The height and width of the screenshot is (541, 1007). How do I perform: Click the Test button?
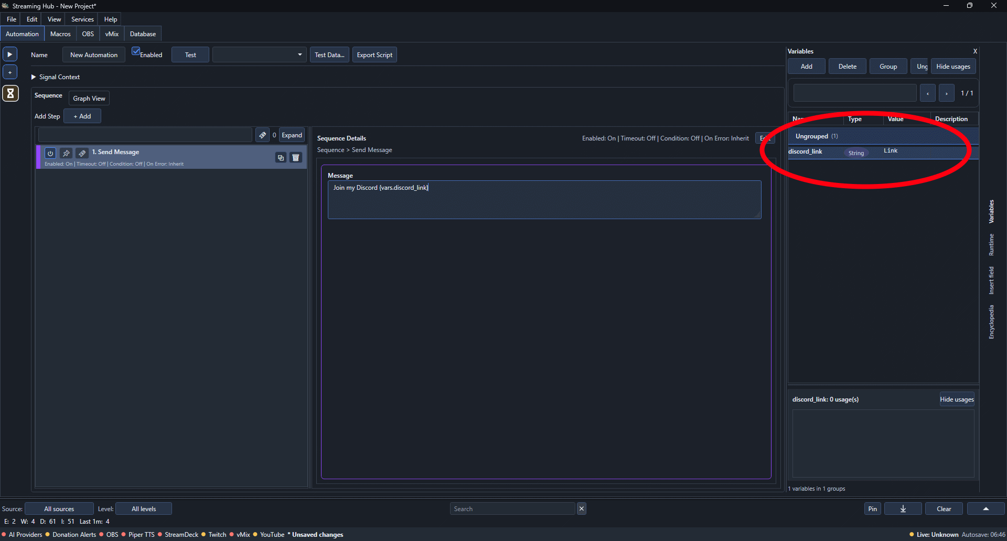pyautogui.click(x=190, y=55)
